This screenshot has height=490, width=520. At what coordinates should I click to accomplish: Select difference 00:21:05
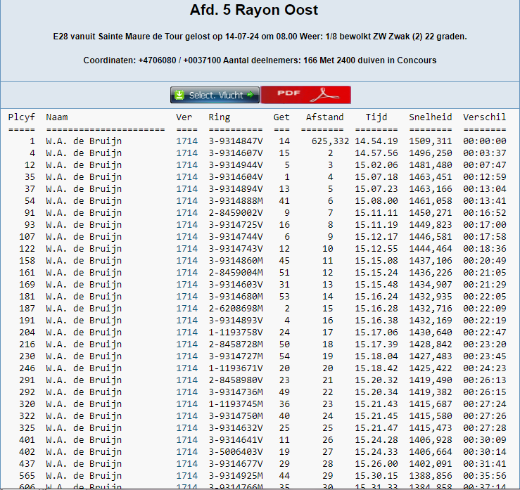(485, 272)
